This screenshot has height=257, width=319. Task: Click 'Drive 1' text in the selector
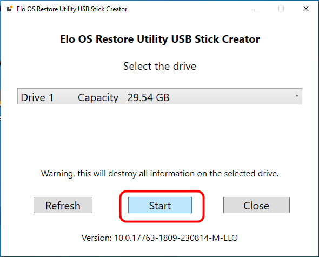37,97
